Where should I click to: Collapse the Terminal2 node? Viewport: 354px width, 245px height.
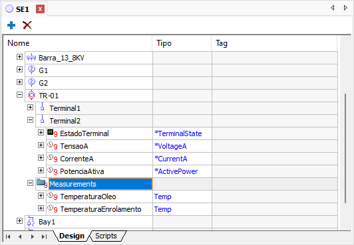30,120
